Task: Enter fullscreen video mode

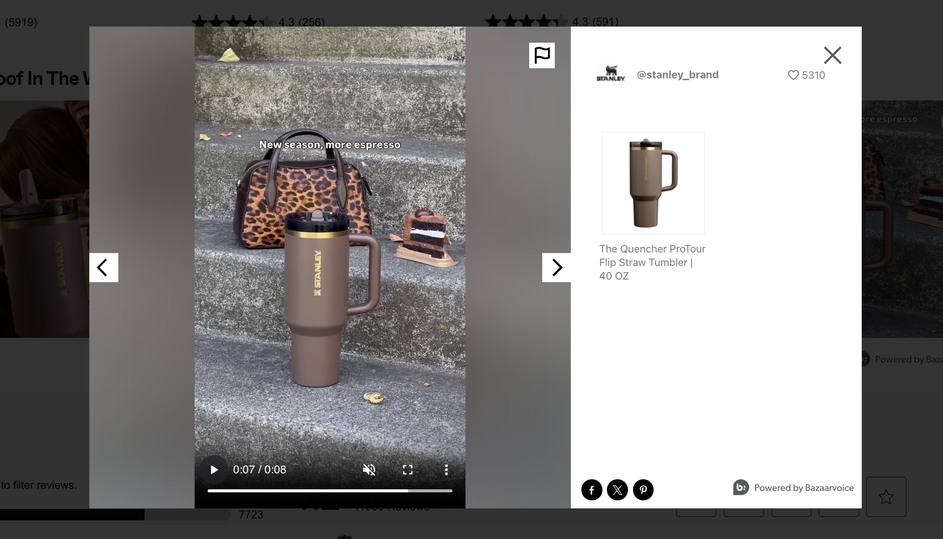Action: click(x=408, y=470)
